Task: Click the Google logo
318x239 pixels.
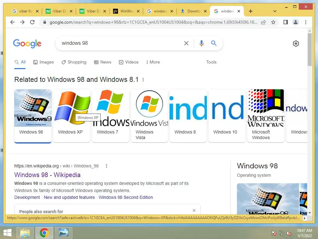Action: pos(27,43)
